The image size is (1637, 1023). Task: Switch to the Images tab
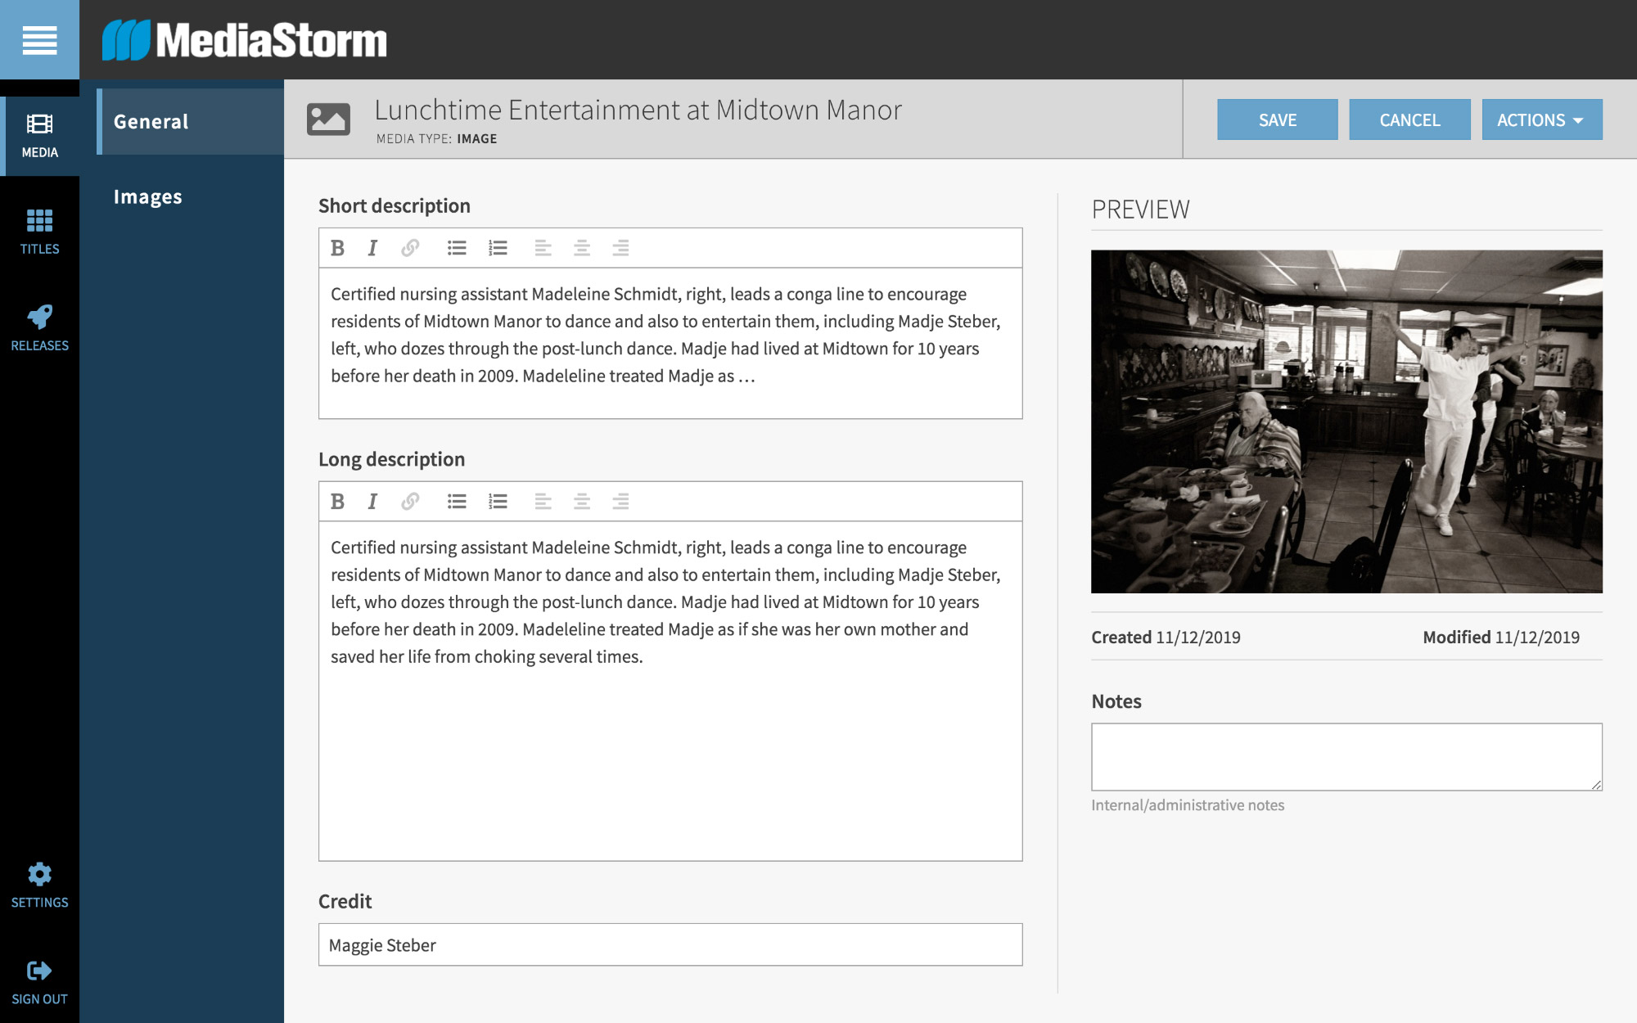(x=148, y=197)
